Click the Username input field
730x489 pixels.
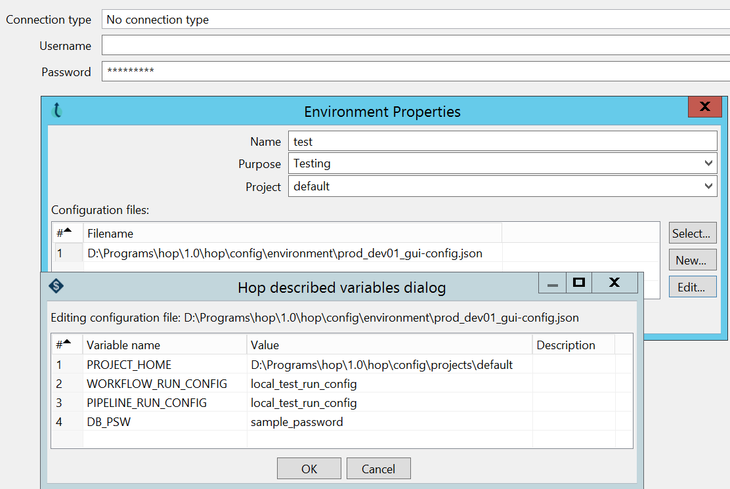416,45
